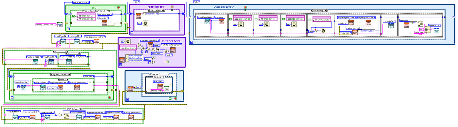The width and height of the screenshot is (458, 127).
Task: Open the 'init state' enum dropdown
Action: (x=103, y=18)
